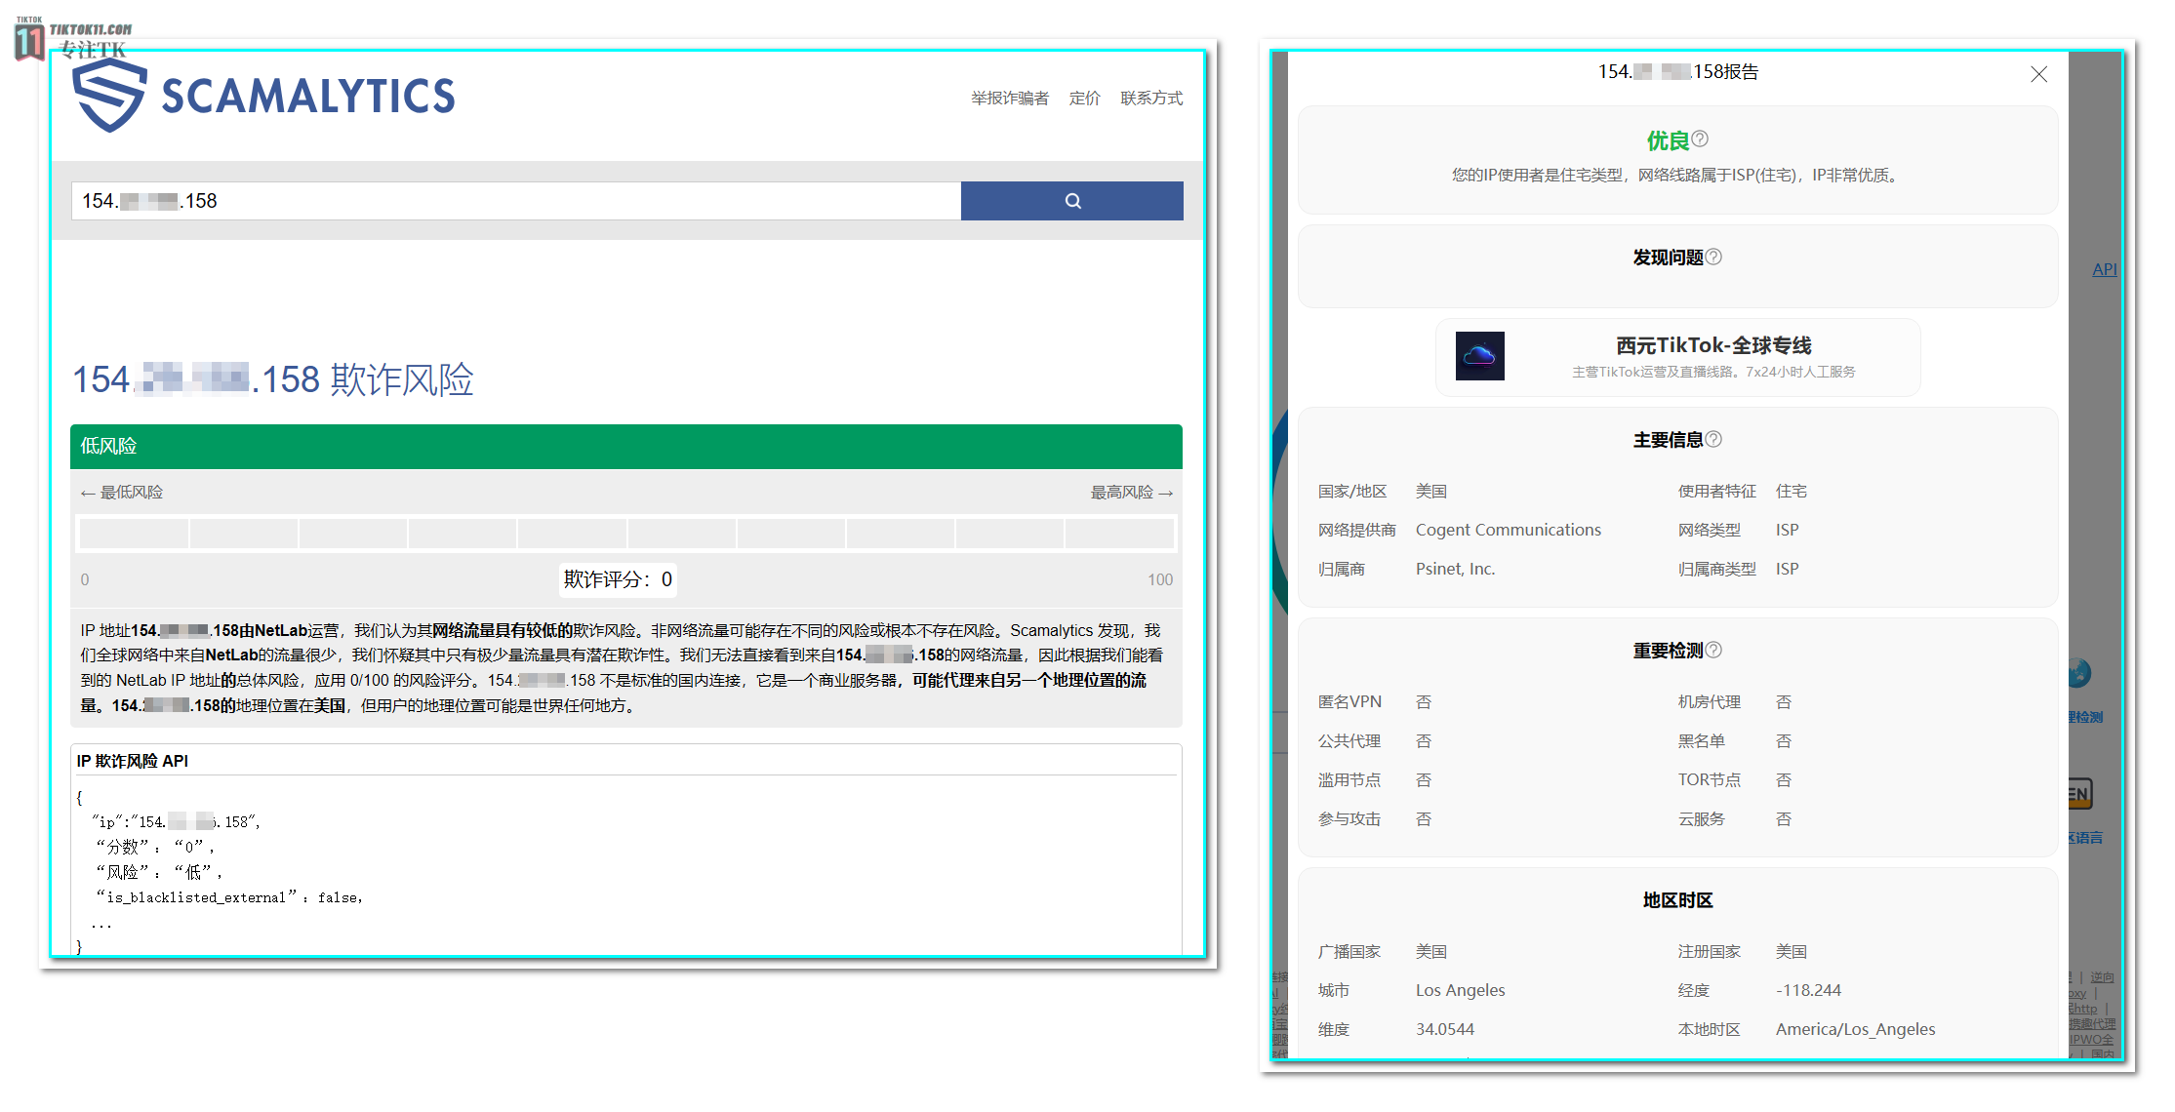The image size is (2175, 1112).
Task: Click the cloud thumbnail in TikTok ad
Action: pyautogui.click(x=1479, y=356)
